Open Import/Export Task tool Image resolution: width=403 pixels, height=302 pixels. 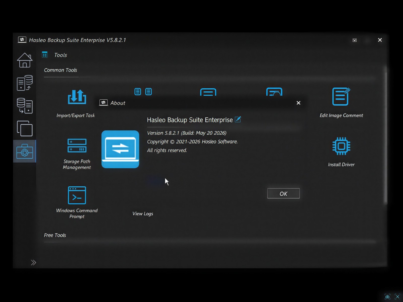click(x=77, y=97)
